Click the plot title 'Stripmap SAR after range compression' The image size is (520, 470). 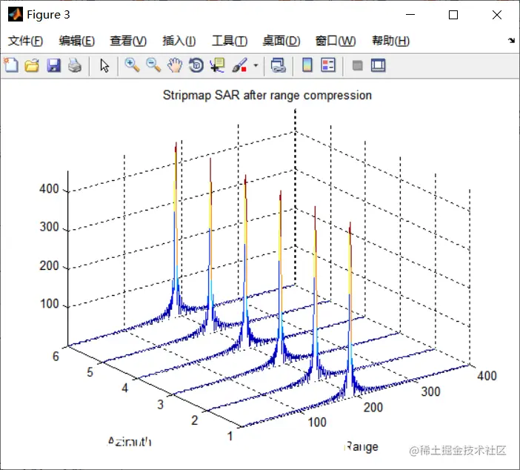[x=267, y=96]
